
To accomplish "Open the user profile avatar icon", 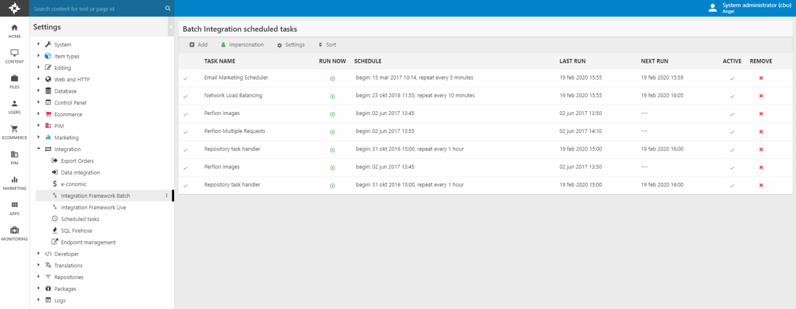I will (713, 8).
